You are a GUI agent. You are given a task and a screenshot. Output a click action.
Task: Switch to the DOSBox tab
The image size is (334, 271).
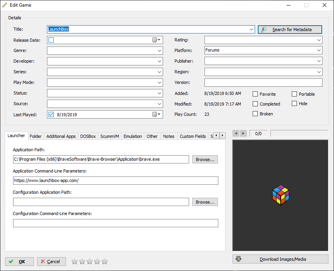[x=88, y=136]
